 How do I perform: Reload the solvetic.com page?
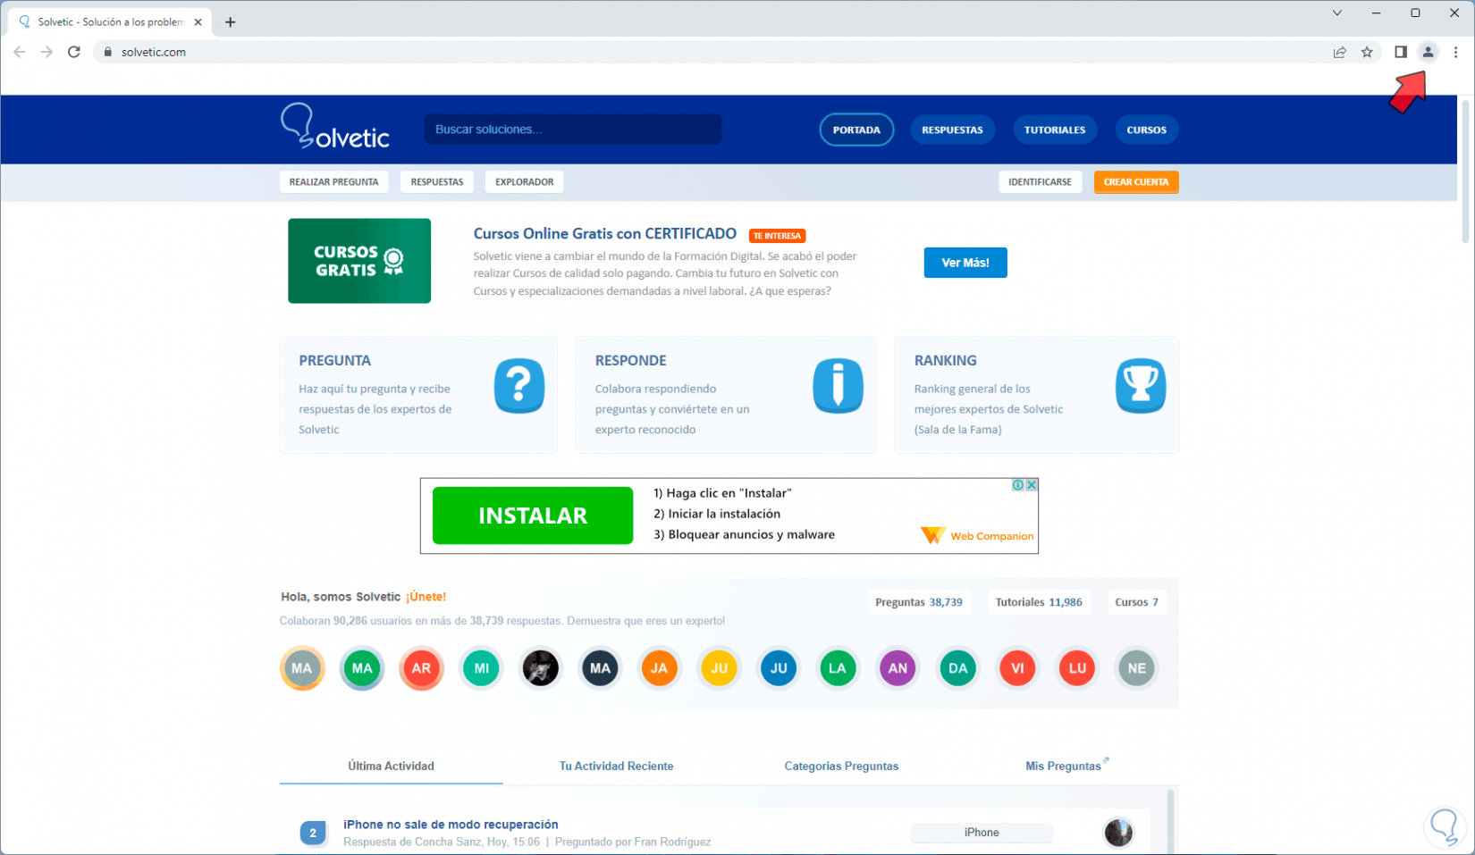pyautogui.click(x=74, y=52)
